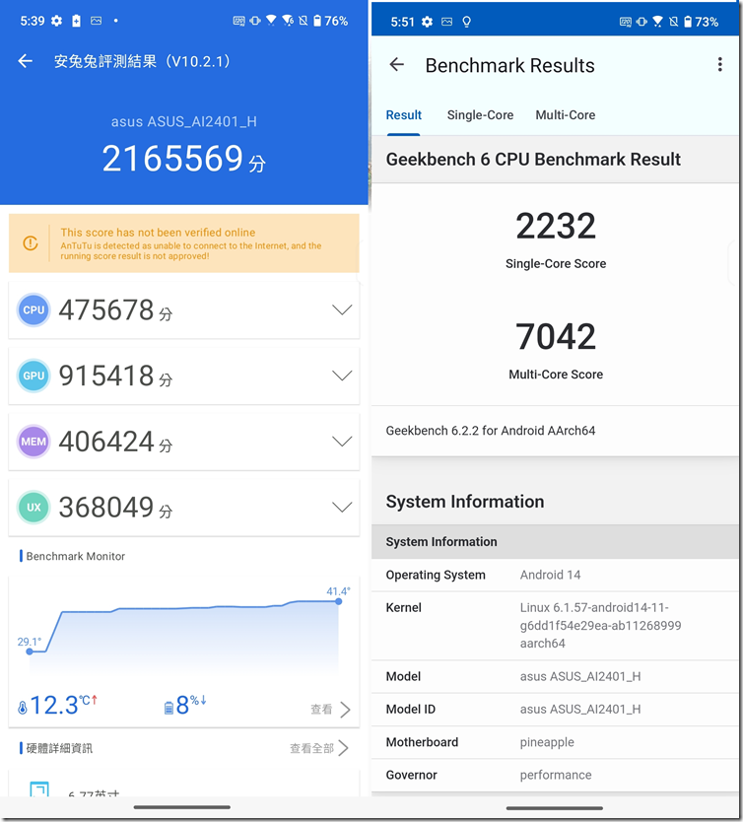Tap the 8% battery drop value
The width and height of the screenshot is (743, 822).
191,705
